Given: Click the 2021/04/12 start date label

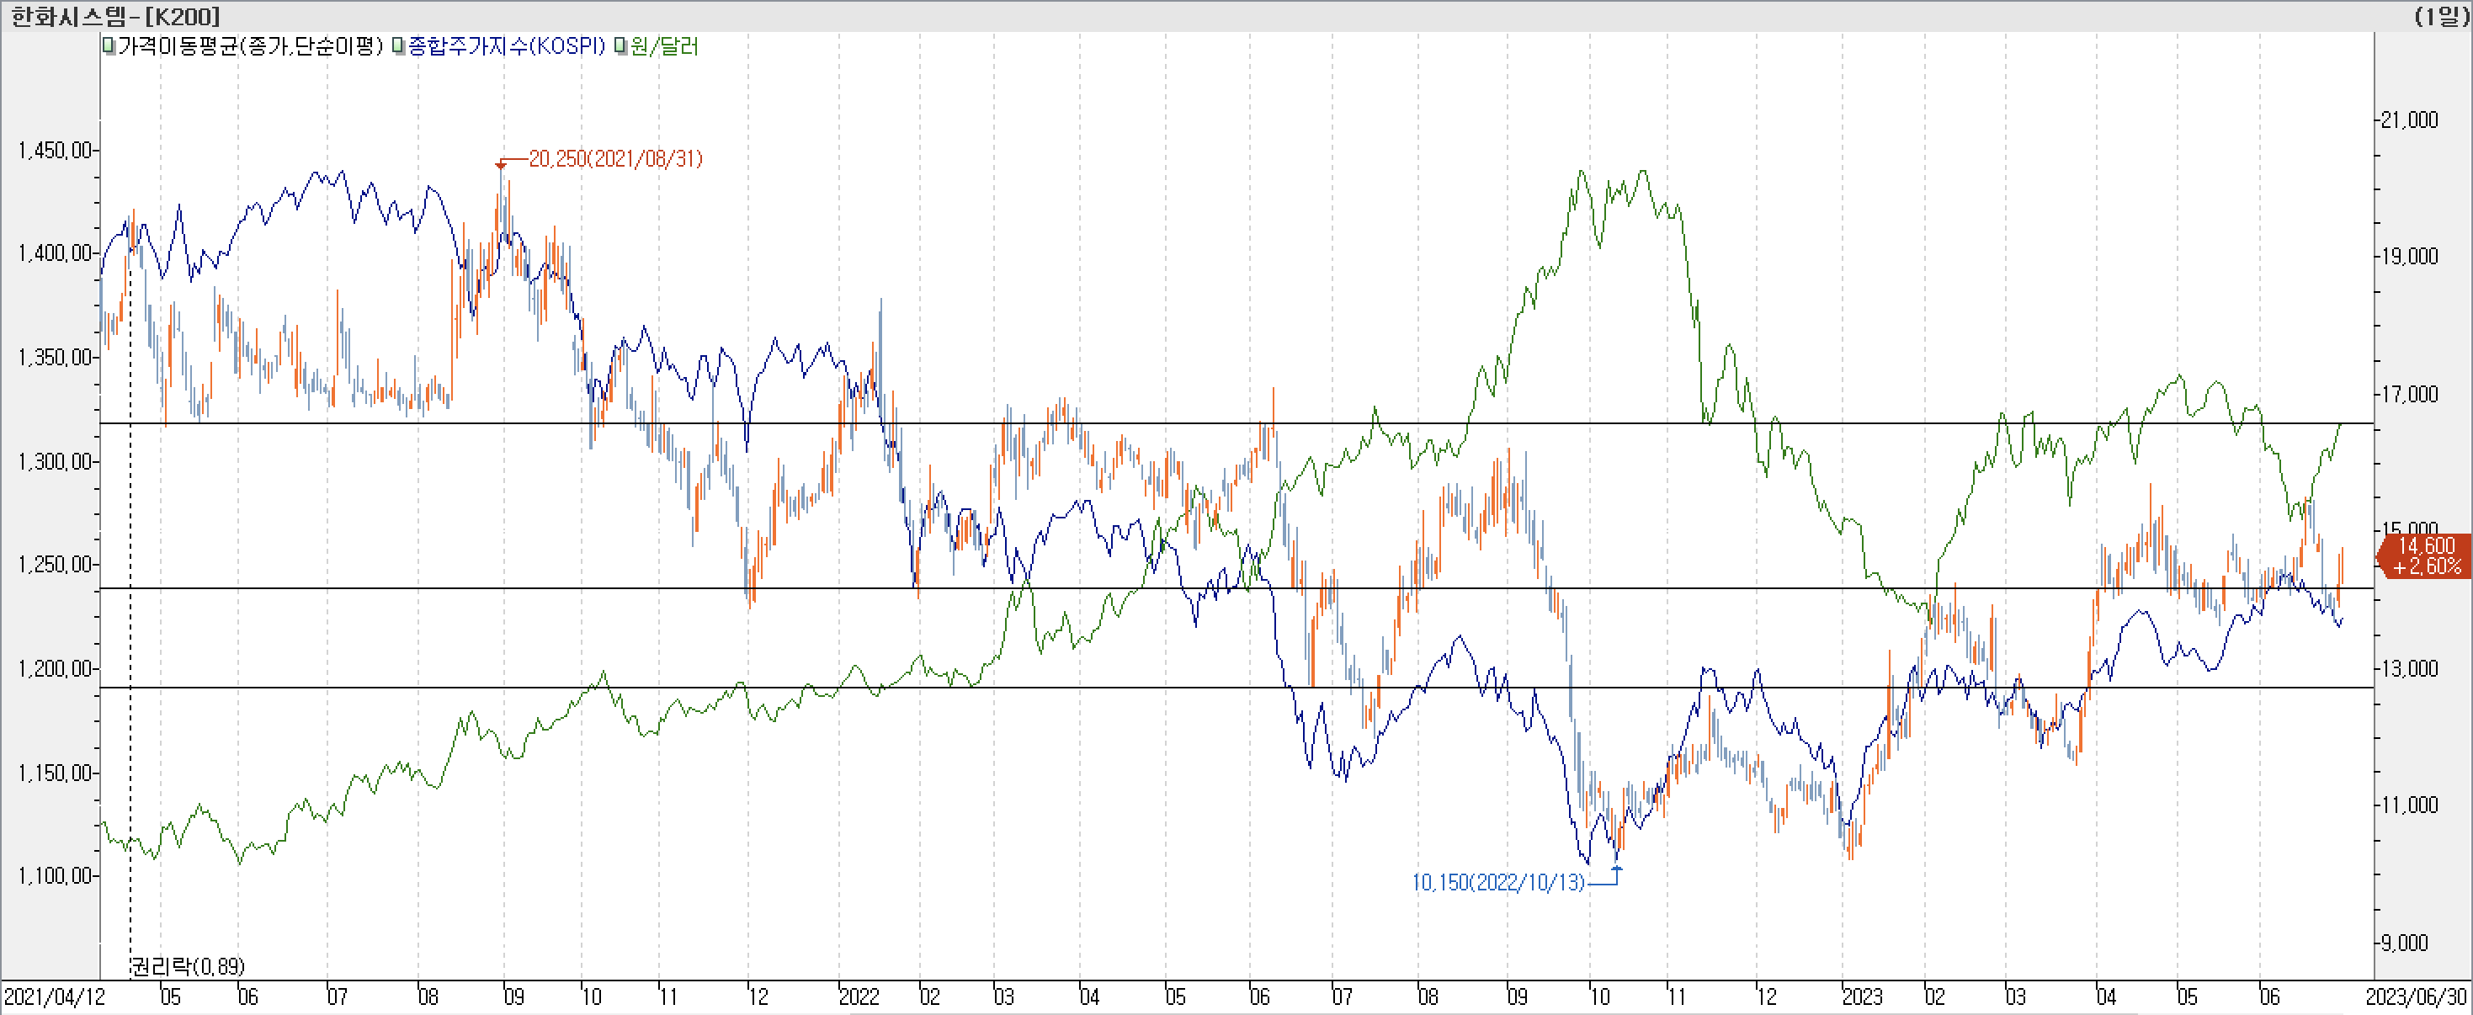Looking at the screenshot, I should tap(53, 996).
